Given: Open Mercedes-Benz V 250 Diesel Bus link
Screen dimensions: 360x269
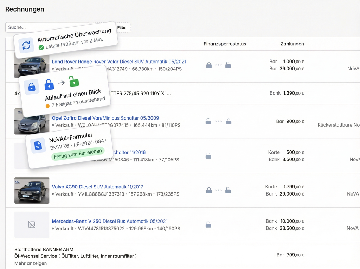Looking at the screenshot, I should point(110,221).
